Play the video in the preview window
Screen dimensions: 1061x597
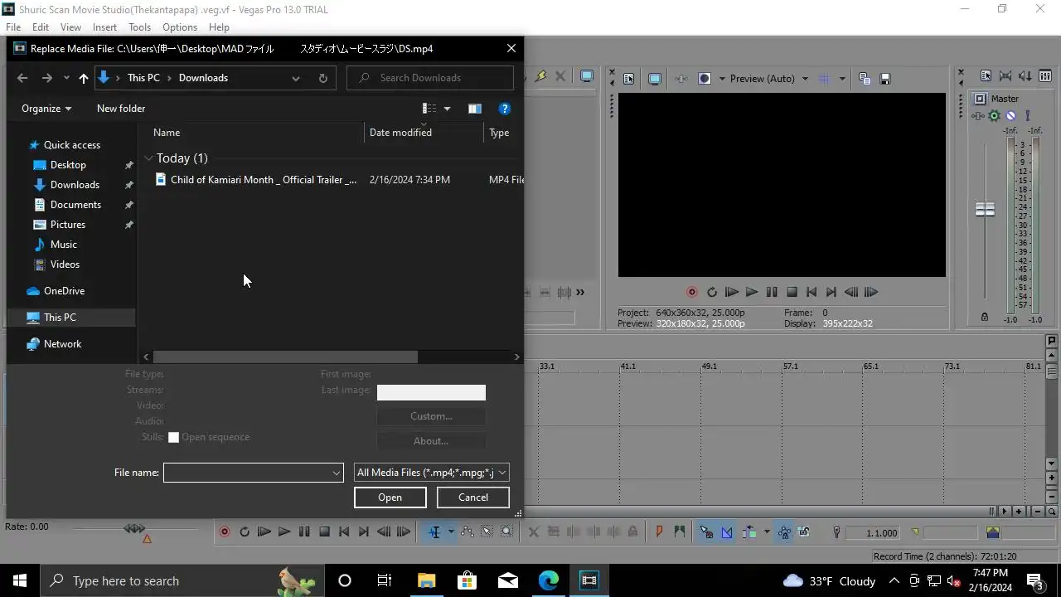752,292
